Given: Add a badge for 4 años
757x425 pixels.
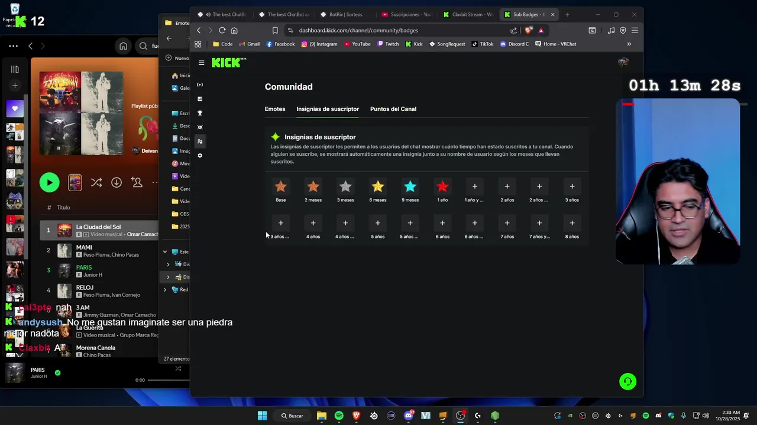Looking at the screenshot, I should pos(313,223).
